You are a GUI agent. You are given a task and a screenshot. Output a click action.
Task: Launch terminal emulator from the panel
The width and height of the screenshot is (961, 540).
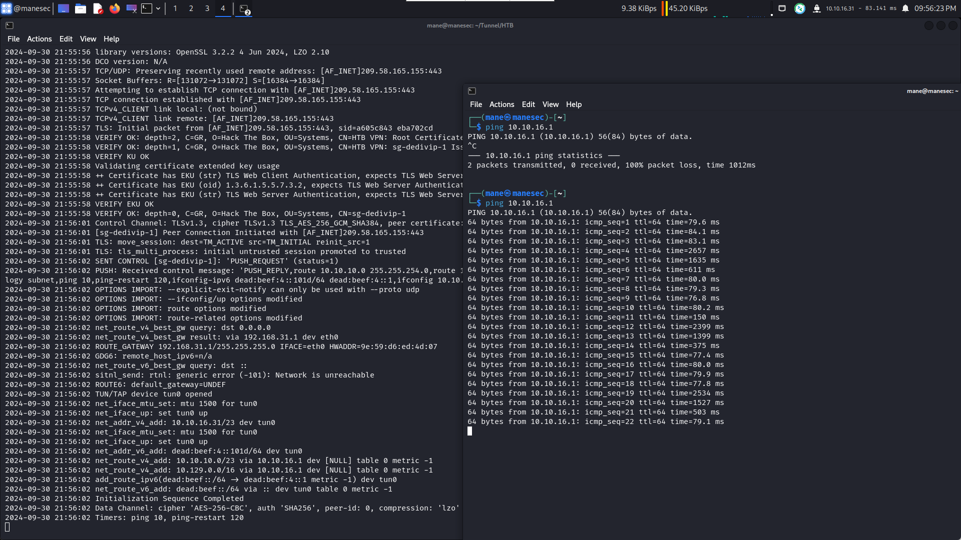point(147,8)
